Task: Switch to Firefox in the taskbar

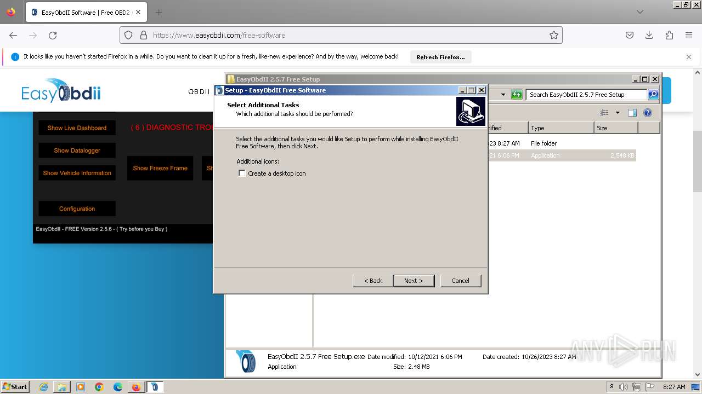Action: click(136, 387)
